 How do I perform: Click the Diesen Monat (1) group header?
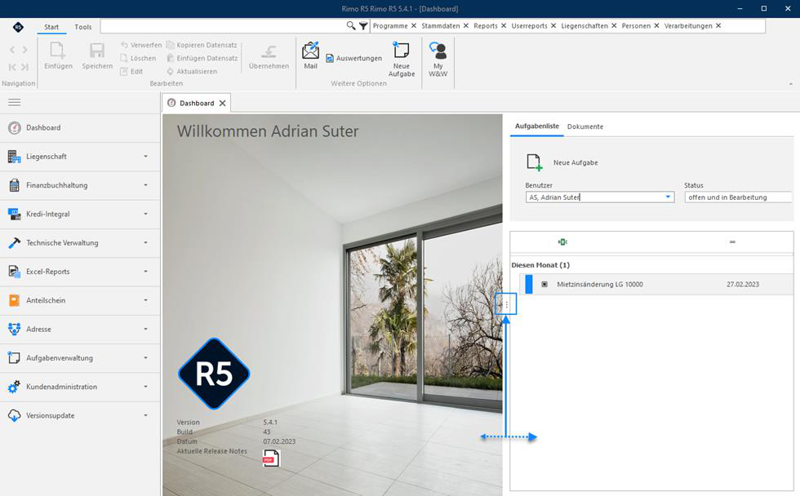click(540, 265)
